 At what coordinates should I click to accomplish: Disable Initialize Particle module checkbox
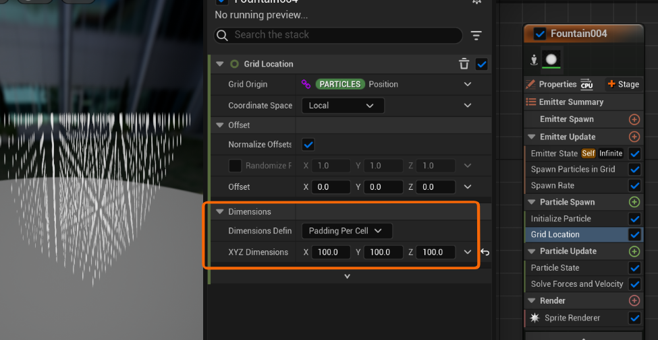(x=634, y=219)
